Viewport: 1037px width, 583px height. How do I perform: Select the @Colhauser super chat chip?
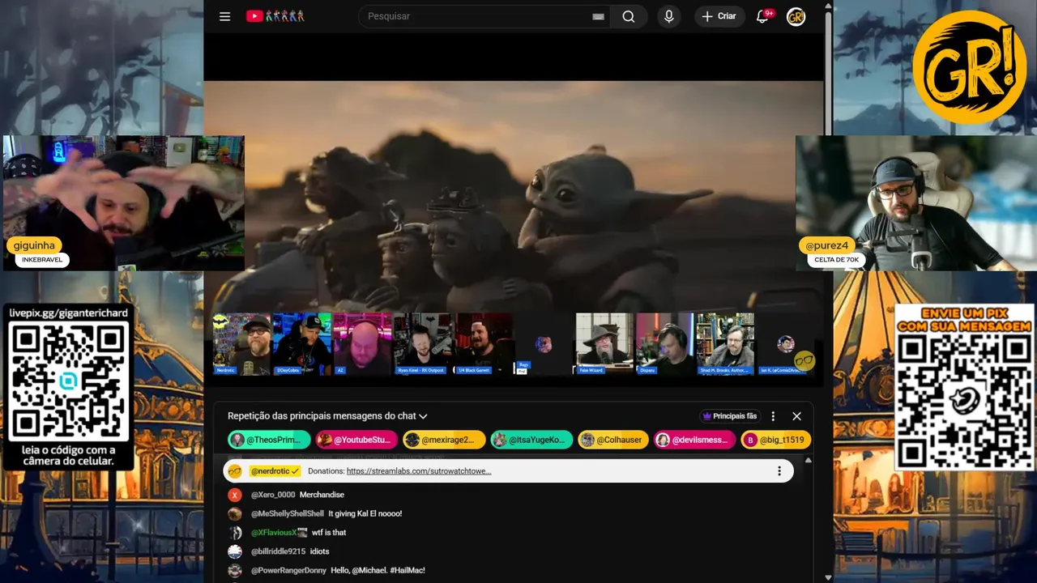point(613,440)
